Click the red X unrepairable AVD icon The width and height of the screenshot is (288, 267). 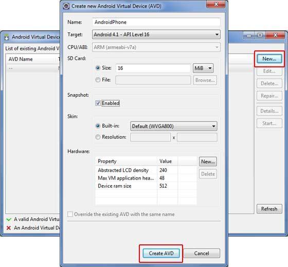point(8,228)
